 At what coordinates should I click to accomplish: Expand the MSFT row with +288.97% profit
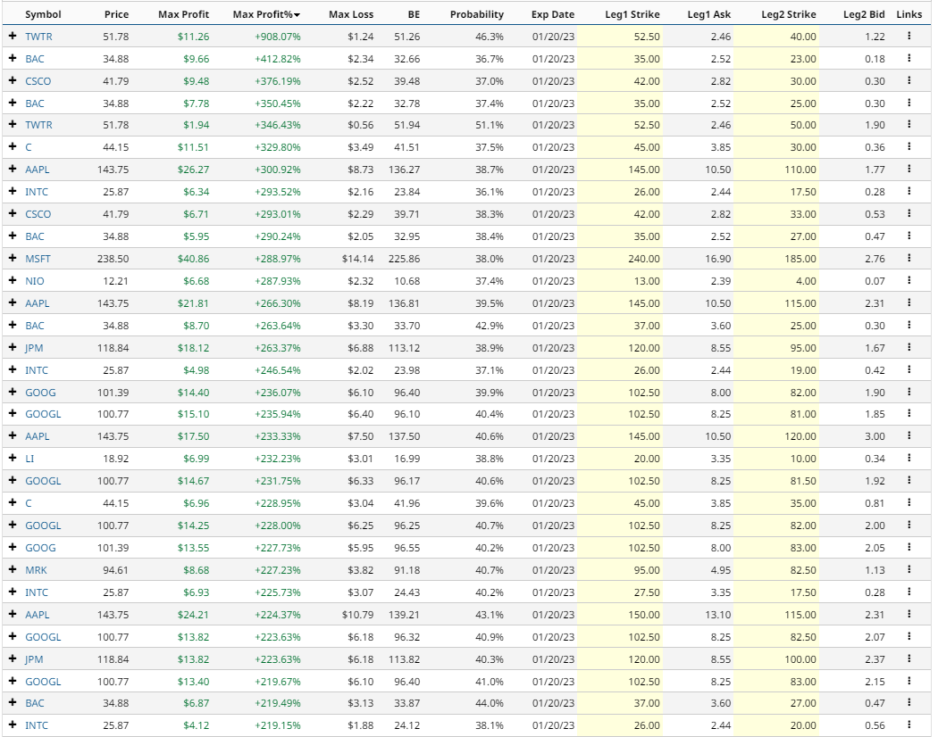(13, 258)
